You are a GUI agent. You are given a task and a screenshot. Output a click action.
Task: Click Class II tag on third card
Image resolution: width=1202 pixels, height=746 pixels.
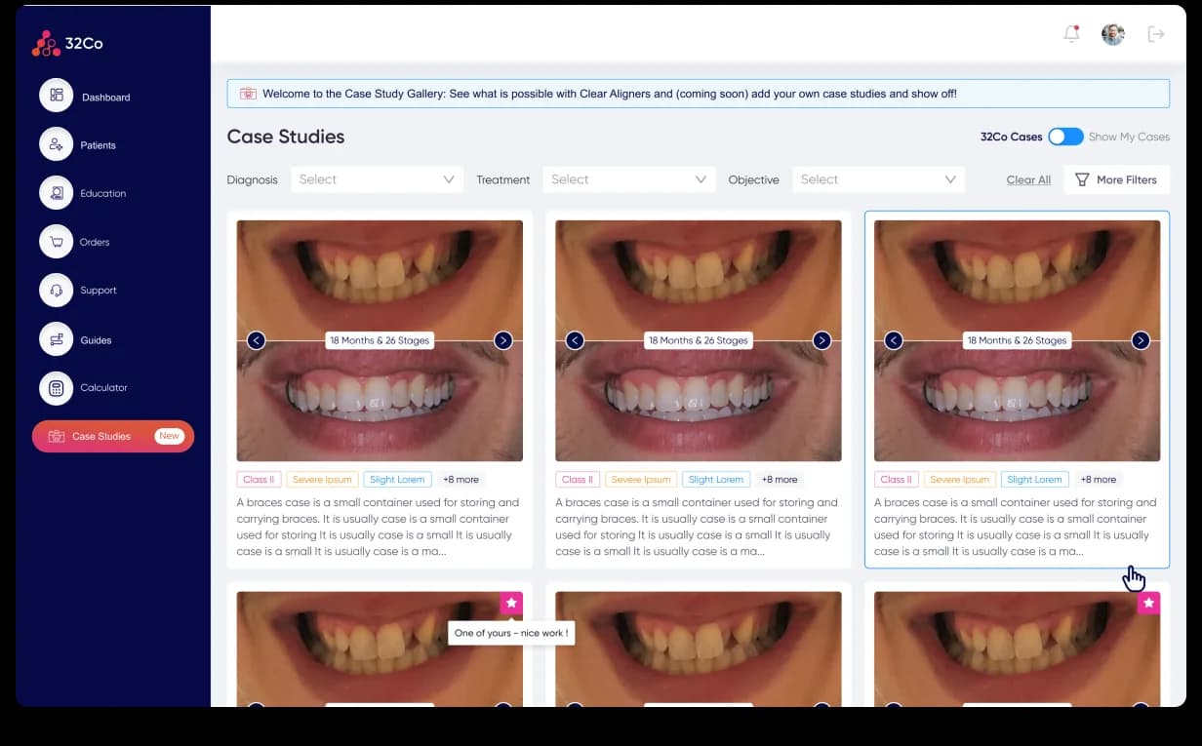(x=896, y=480)
